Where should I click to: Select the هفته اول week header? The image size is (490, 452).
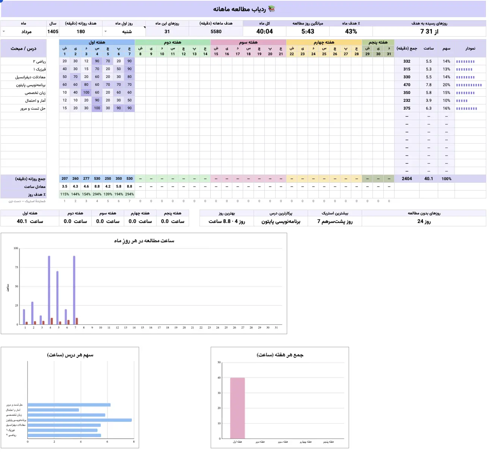point(97,42)
